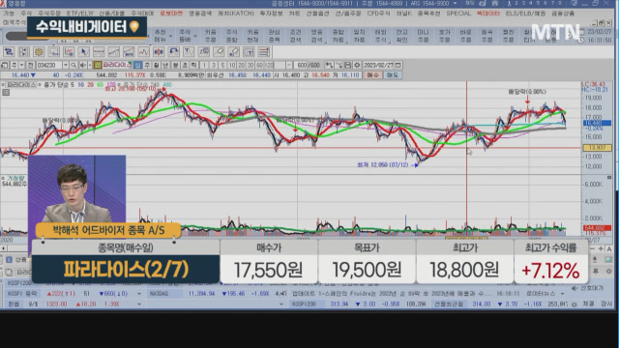Open chart settings gear icon
619x348 pixels.
coord(357,65)
